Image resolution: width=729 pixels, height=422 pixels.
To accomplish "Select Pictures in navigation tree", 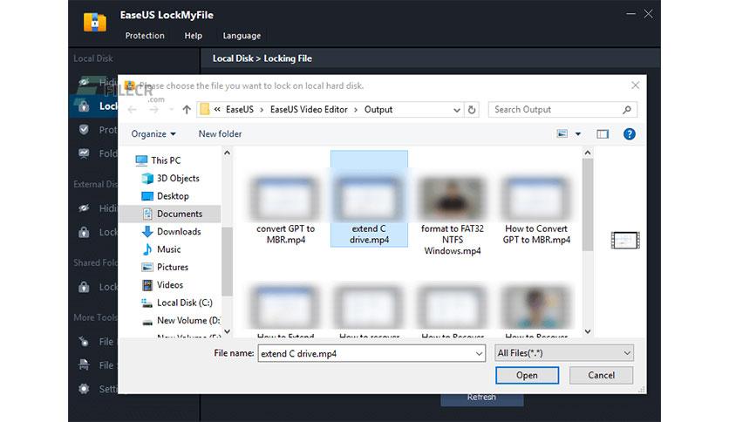I will (165, 267).
